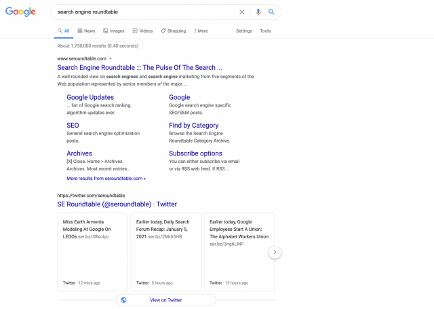Switch to the Videos tab
Viewport: 434px width, 309px height.
click(142, 31)
